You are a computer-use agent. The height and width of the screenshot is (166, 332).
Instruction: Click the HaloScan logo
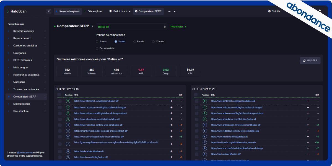[17, 11]
